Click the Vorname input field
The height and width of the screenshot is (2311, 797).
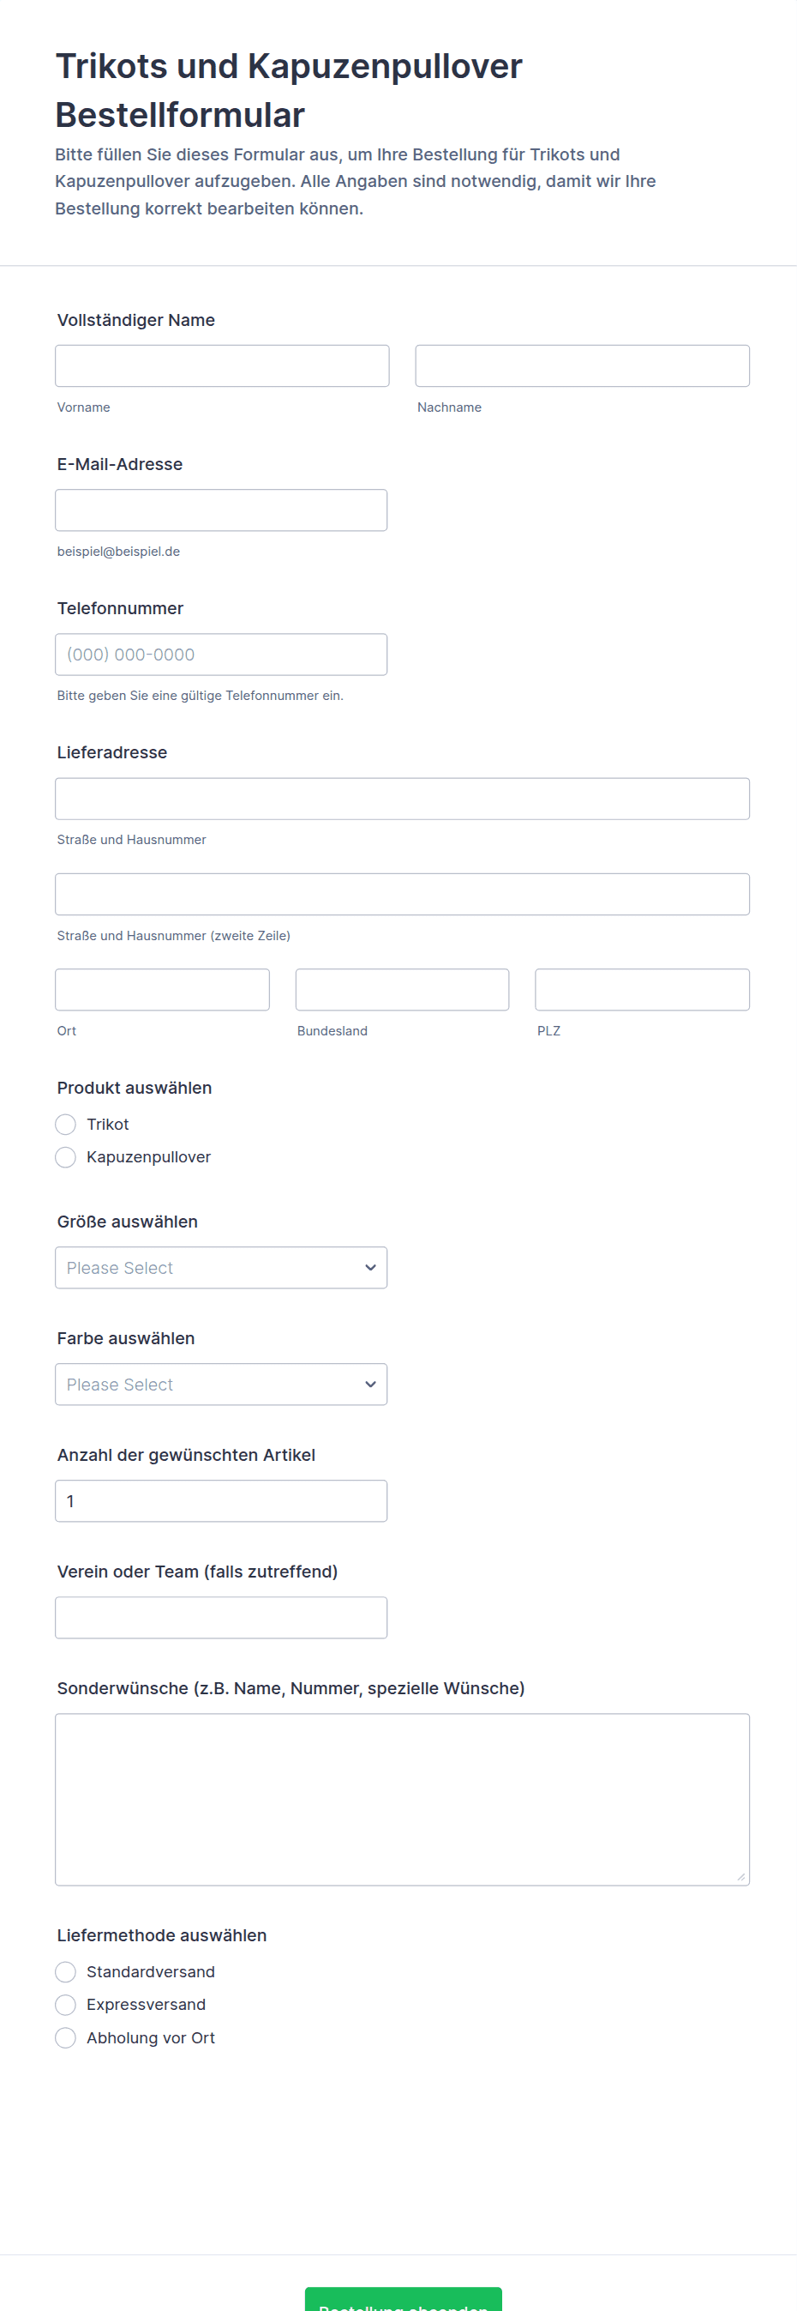point(221,366)
